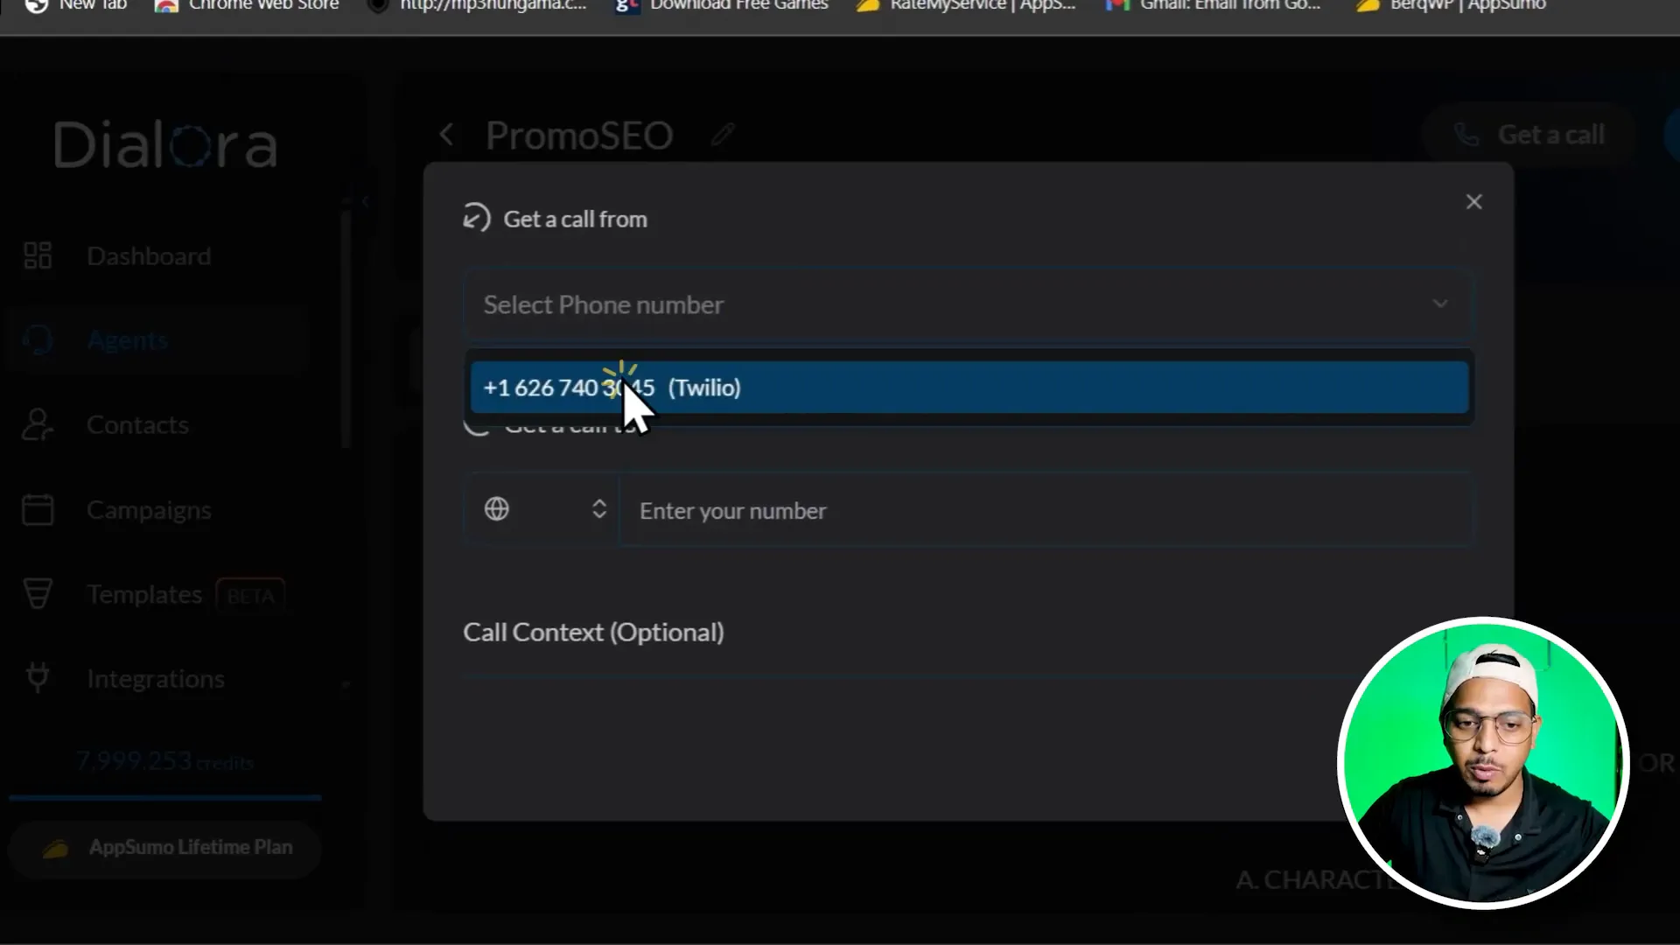Click the AppSumo Lifetime Plan button
Image resolution: width=1680 pixels, height=945 pixels.
click(165, 848)
